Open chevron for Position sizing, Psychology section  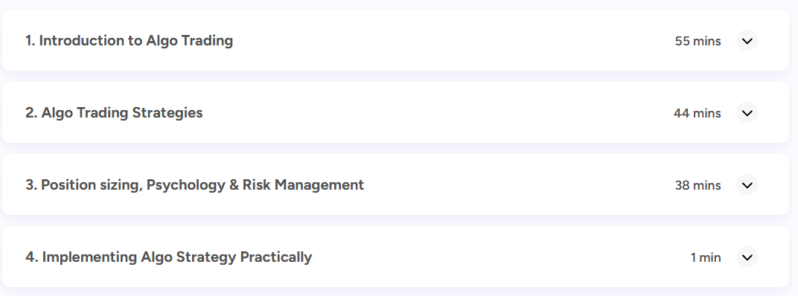click(747, 185)
